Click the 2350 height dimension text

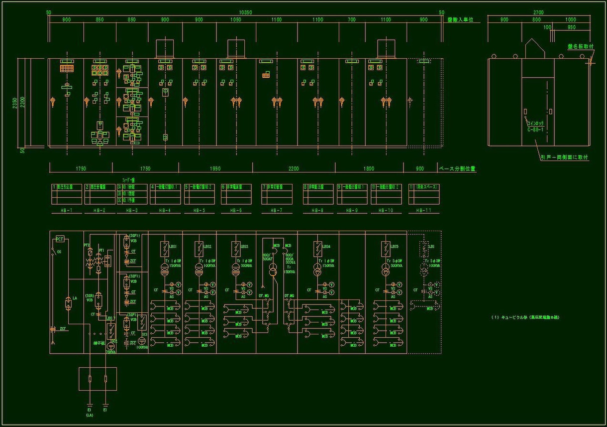click(x=15, y=103)
